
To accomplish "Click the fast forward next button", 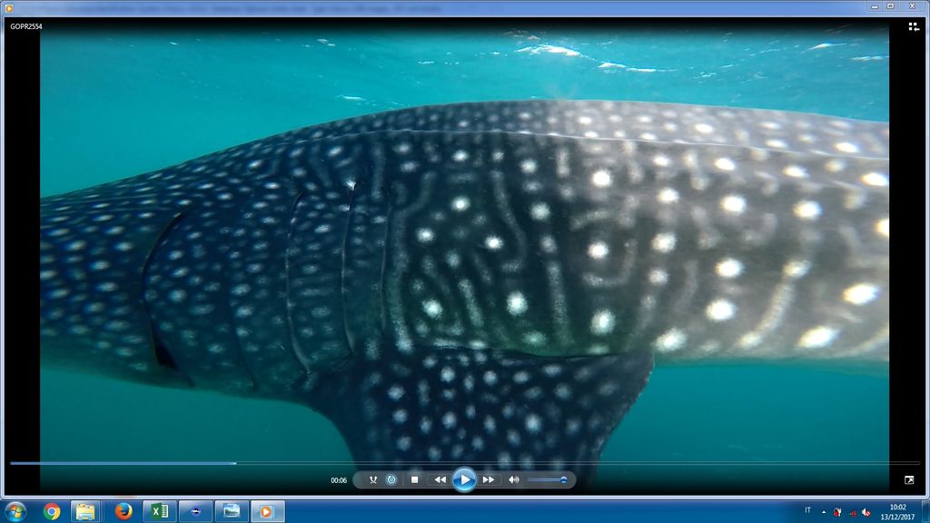I will pos(489,479).
